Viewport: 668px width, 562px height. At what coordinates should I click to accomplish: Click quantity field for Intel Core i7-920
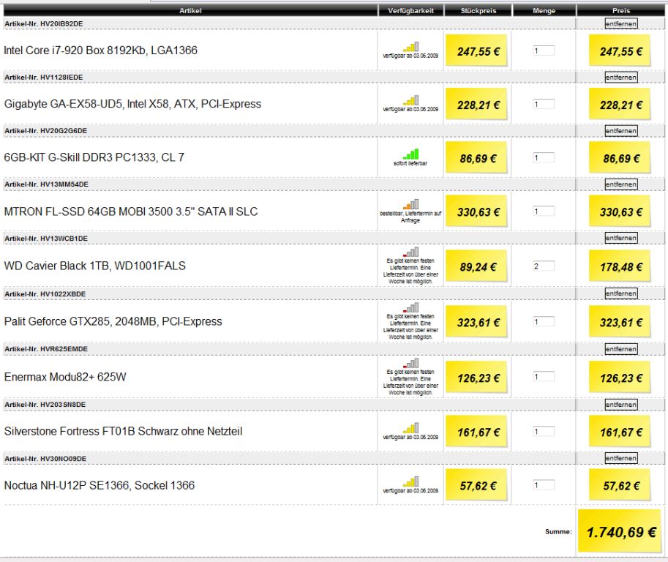pos(544,50)
